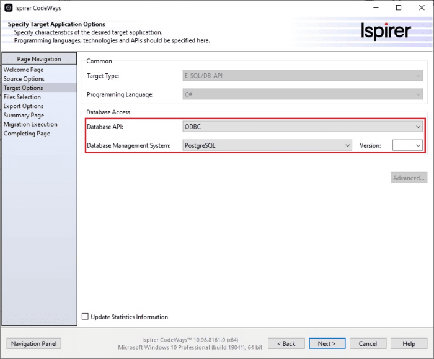Click the Next button

click(x=326, y=343)
